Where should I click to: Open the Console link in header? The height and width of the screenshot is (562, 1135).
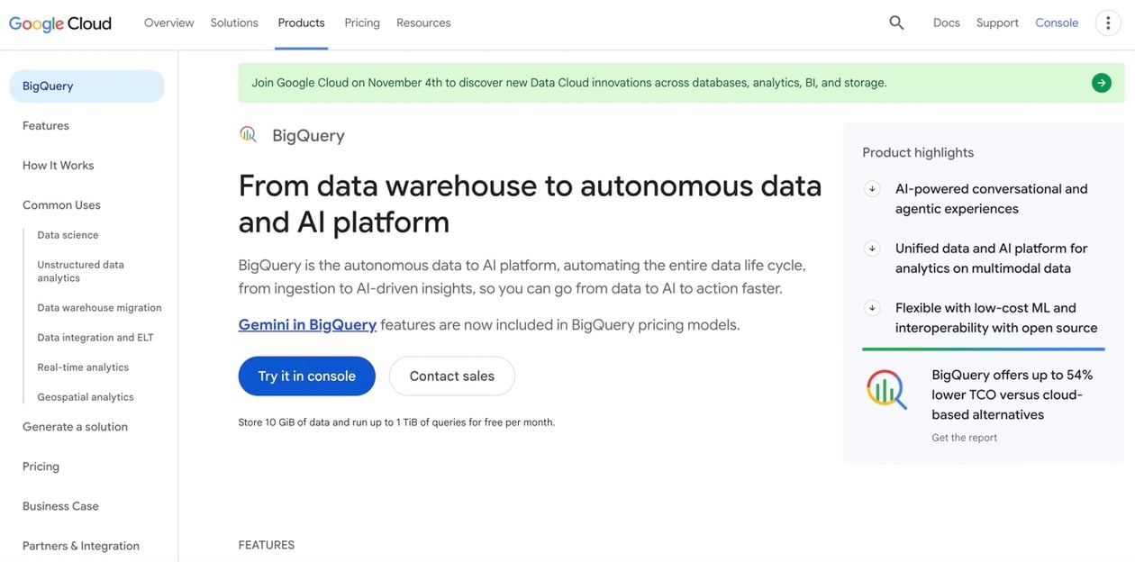tap(1057, 23)
